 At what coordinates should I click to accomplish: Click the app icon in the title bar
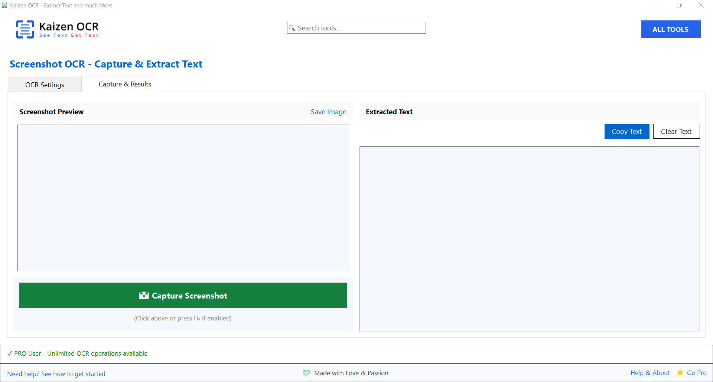[x=4, y=5]
